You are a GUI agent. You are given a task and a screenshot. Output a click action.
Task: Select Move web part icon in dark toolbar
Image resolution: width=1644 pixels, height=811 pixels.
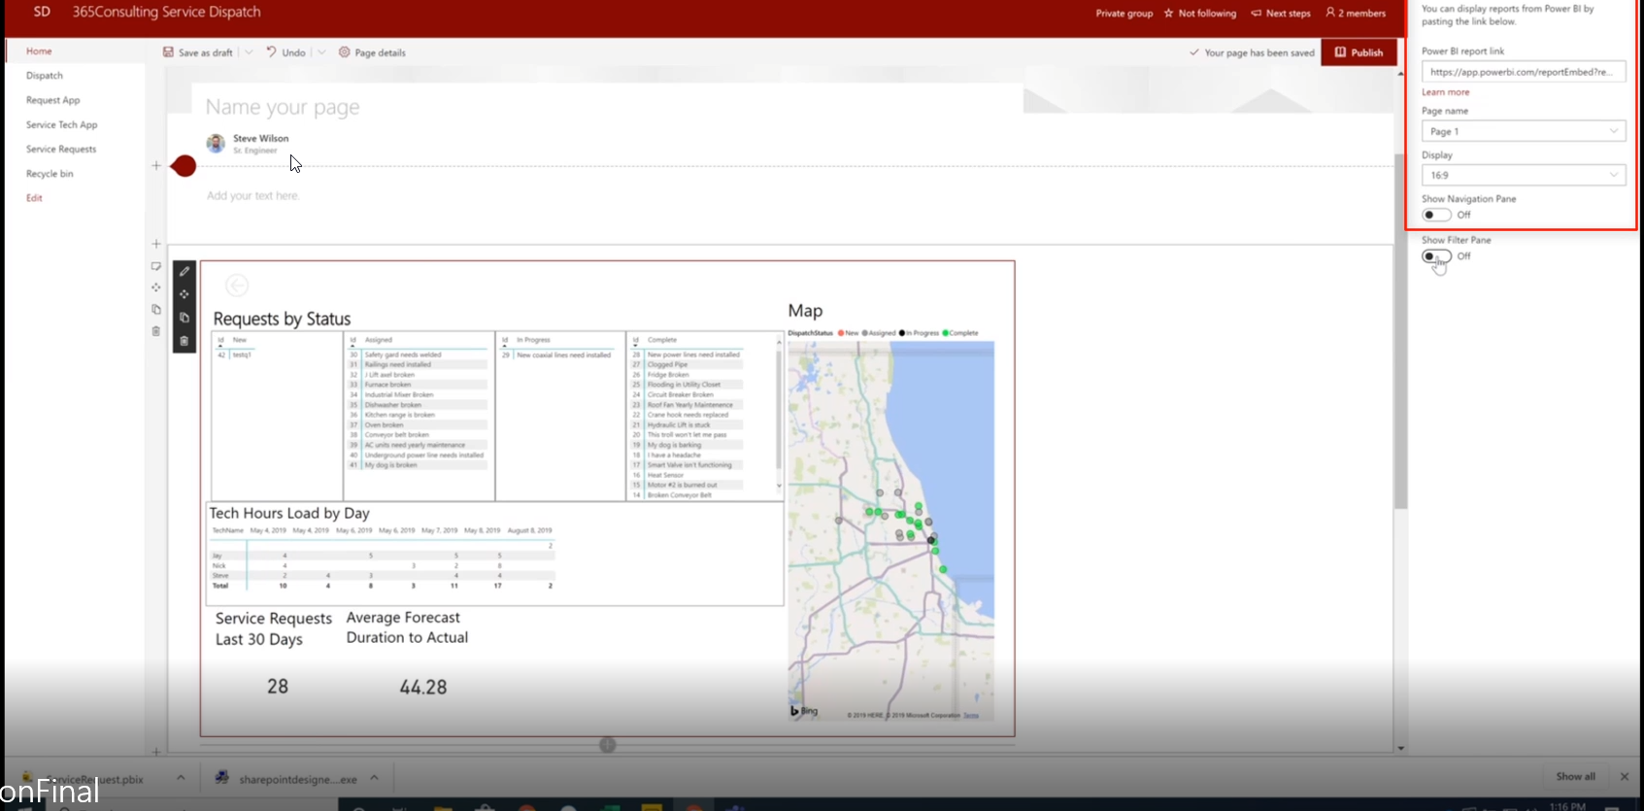pyautogui.click(x=185, y=294)
